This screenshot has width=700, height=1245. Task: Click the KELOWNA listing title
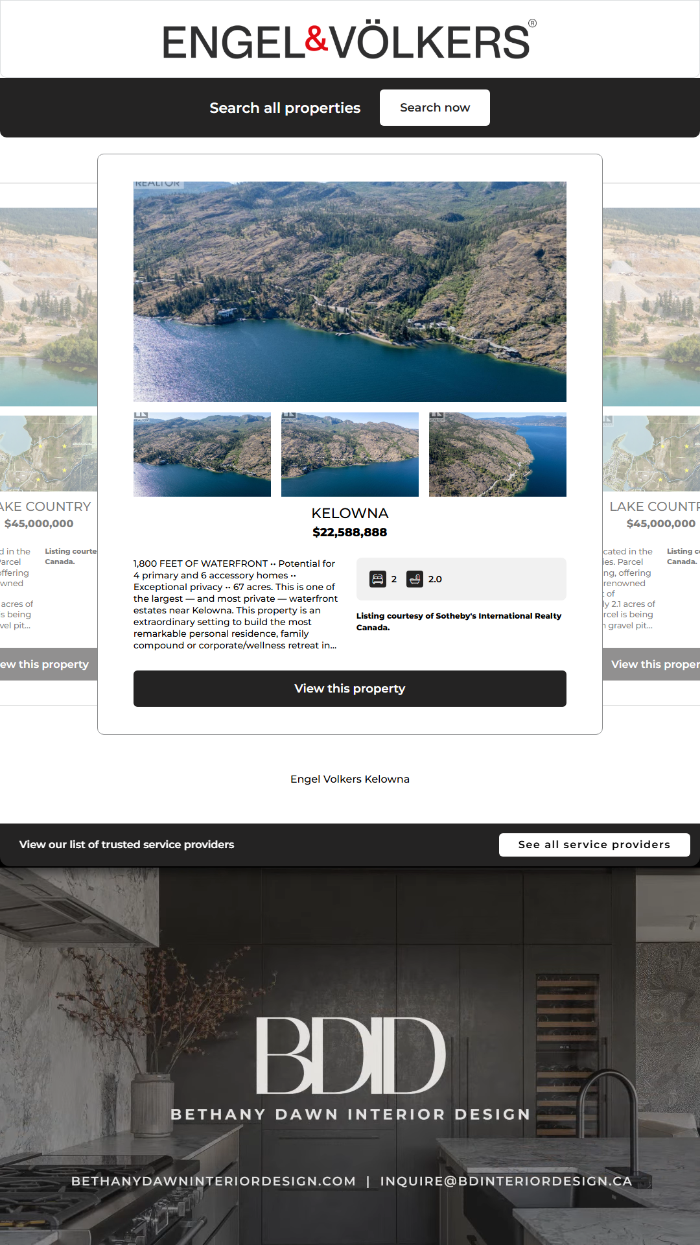pos(350,514)
